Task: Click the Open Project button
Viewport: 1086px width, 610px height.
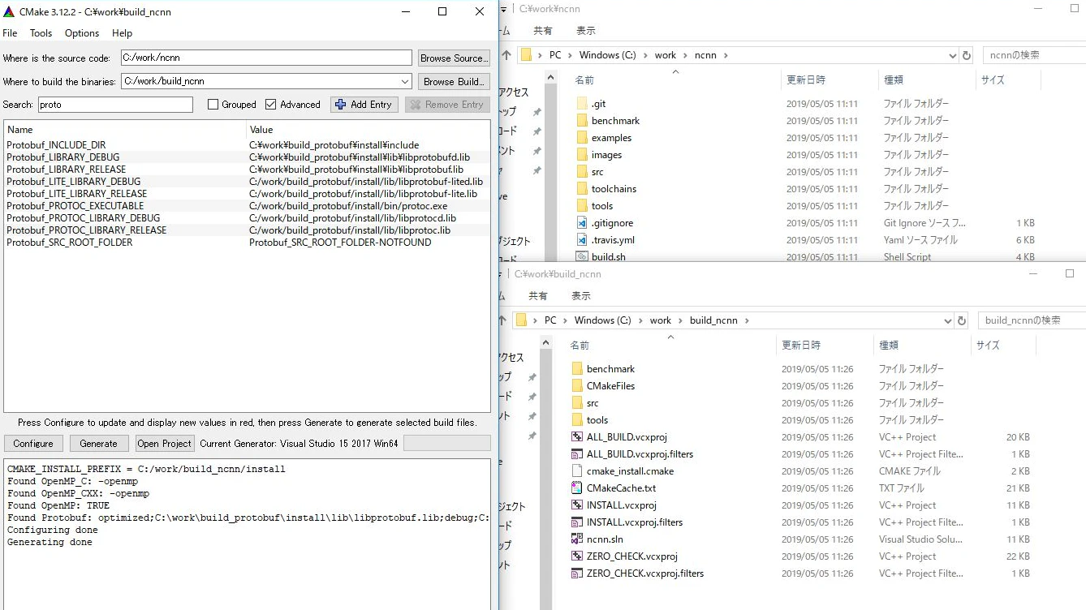Action: click(x=165, y=444)
